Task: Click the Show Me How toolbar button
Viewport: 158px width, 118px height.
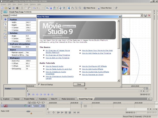Action: pyautogui.click(x=105, y=8)
